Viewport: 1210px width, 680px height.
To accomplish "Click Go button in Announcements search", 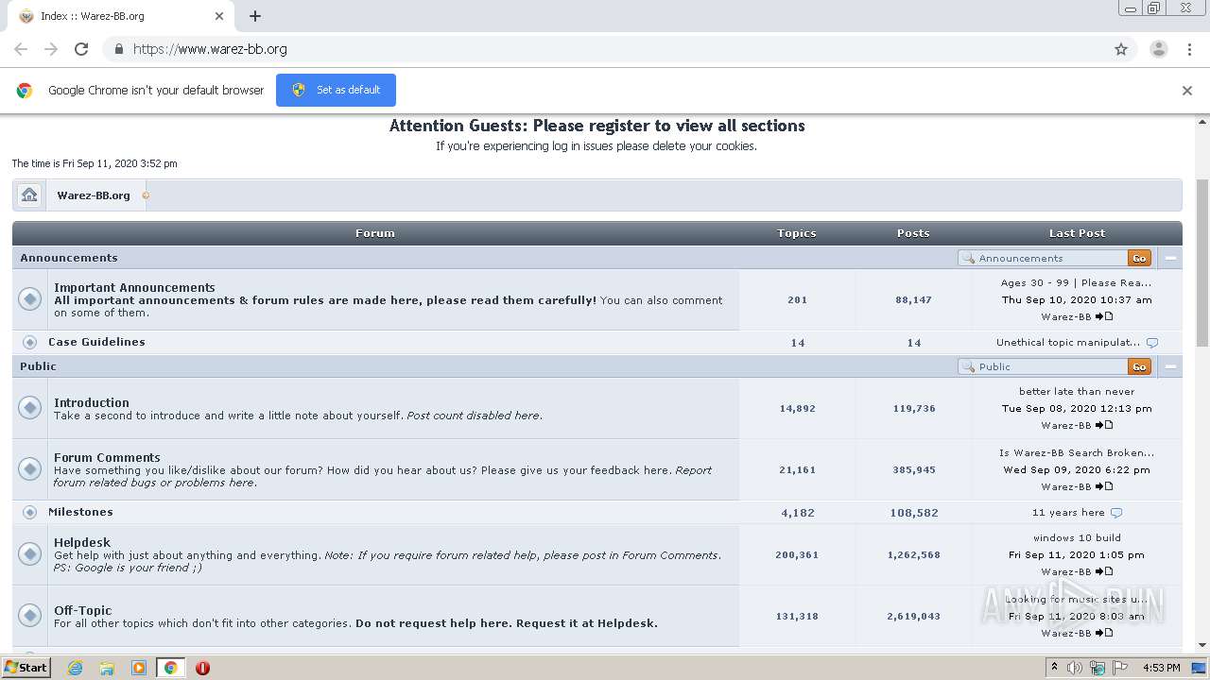I will (x=1139, y=258).
